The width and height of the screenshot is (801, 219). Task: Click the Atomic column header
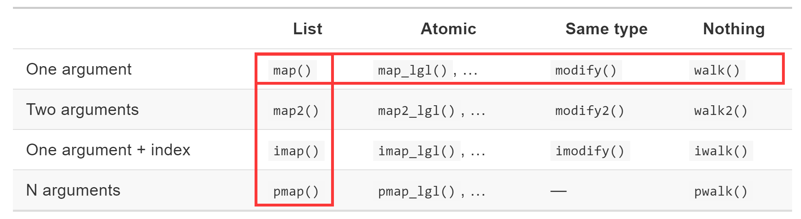[448, 29]
